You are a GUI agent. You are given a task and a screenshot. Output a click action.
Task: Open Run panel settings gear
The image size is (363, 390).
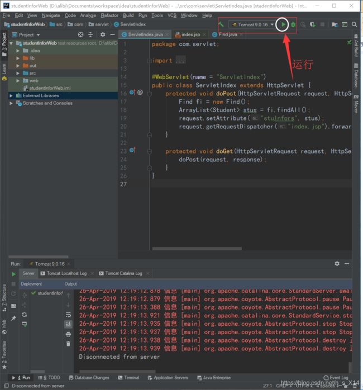[x=337, y=264]
